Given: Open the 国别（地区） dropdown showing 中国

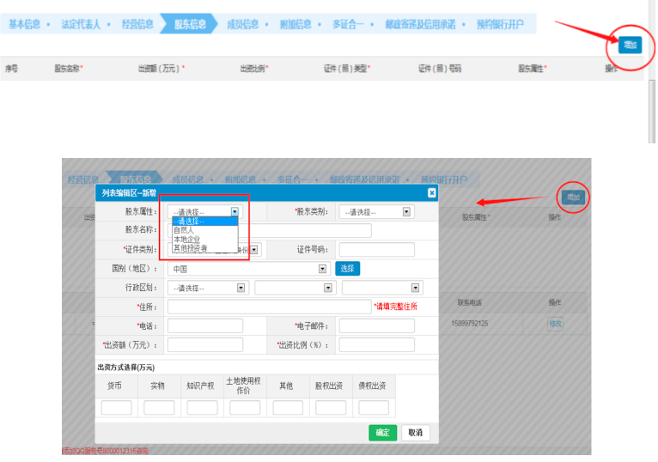Looking at the screenshot, I should [248, 268].
